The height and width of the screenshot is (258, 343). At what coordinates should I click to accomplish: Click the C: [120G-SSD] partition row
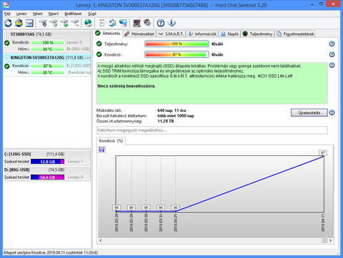[47, 158]
